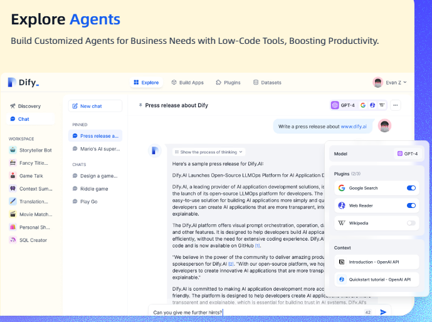Open the Riddle game chat
This screenshot has height=322, width=432.
[x=94, y=189]
